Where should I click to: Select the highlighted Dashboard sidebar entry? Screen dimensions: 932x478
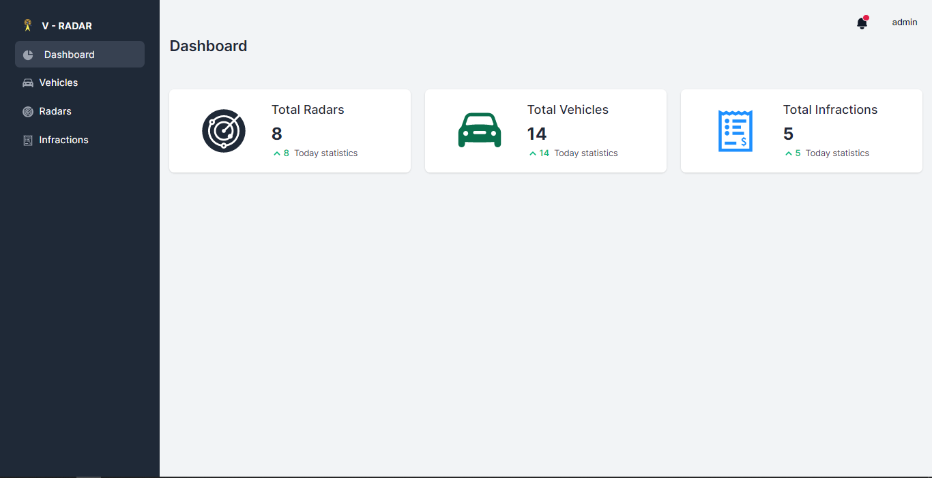(x=69, y=54)
